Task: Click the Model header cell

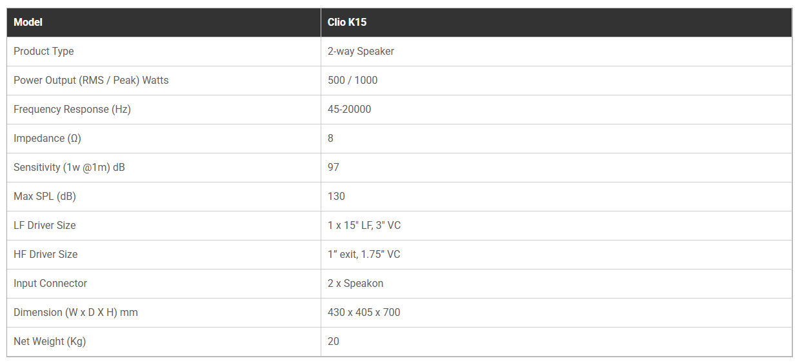Action: (28, 23)
